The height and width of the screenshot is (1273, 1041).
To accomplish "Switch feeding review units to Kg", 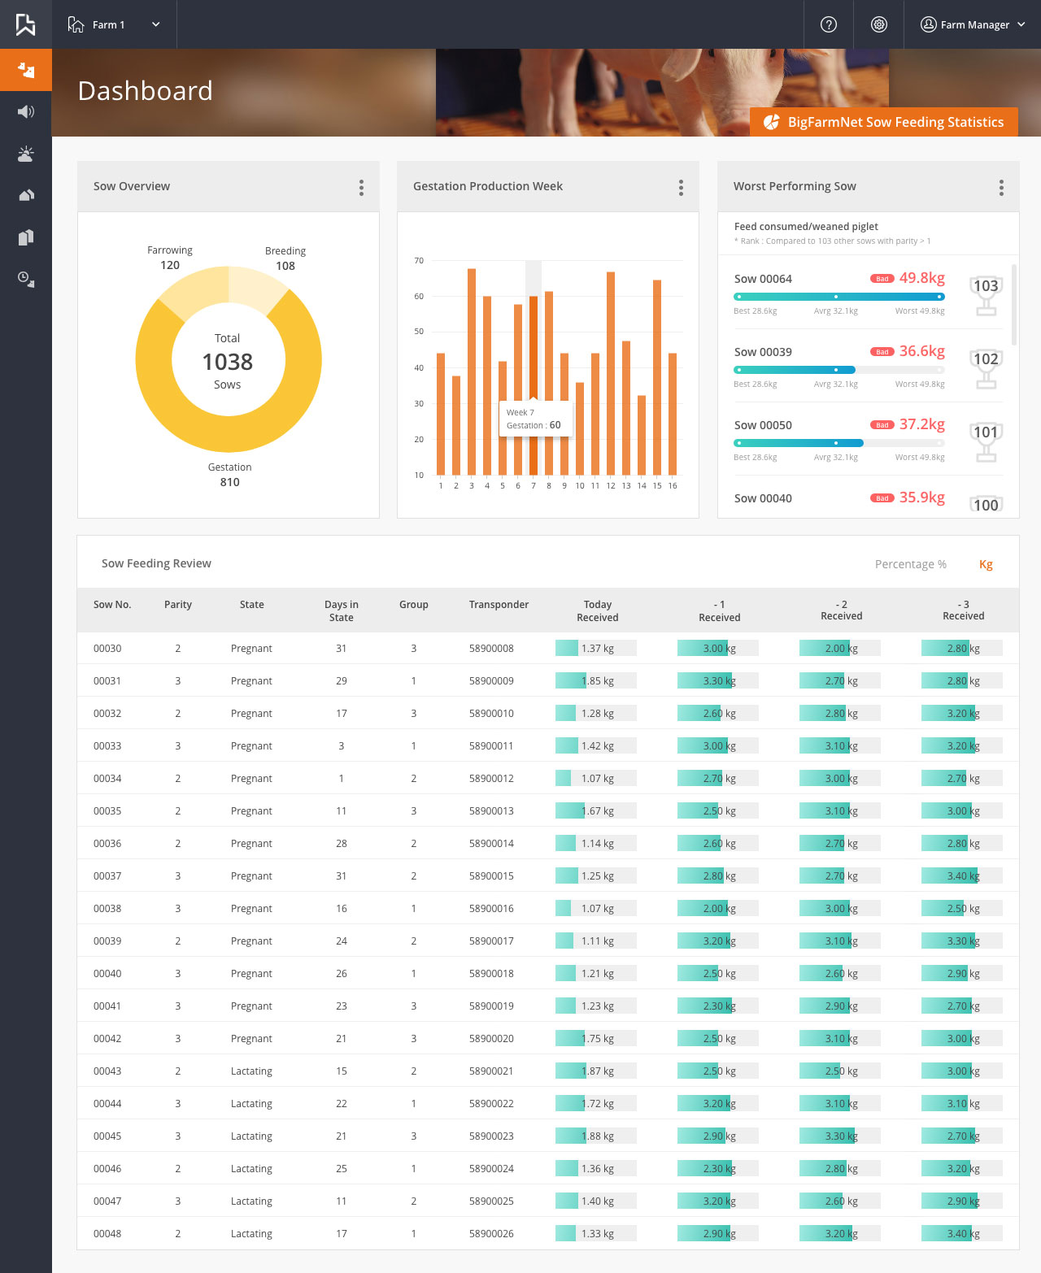I will point(986,563).
